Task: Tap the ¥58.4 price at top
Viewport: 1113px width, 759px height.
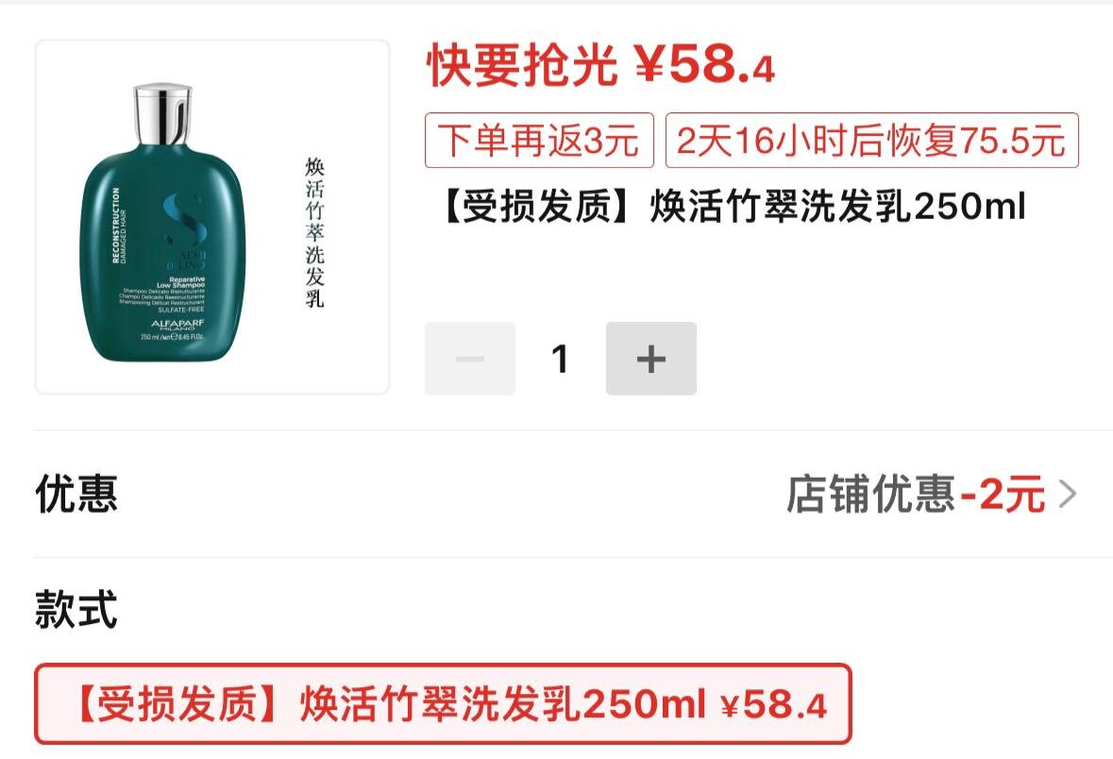Action: (x=703, y=64)
